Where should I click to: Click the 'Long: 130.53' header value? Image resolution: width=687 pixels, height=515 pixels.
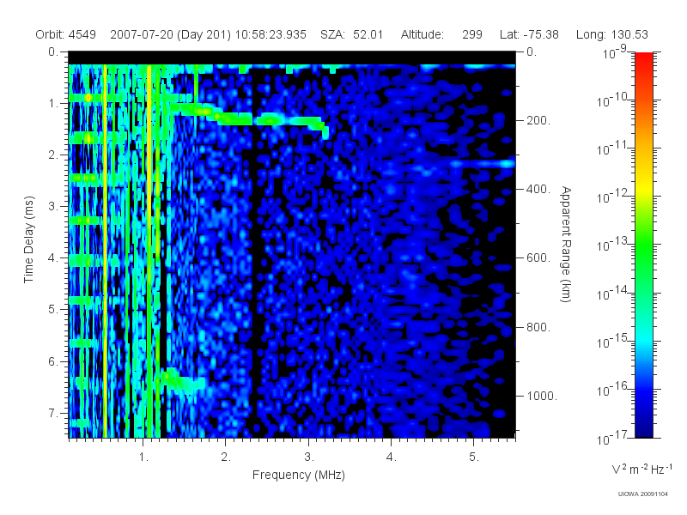coord(612,34)
